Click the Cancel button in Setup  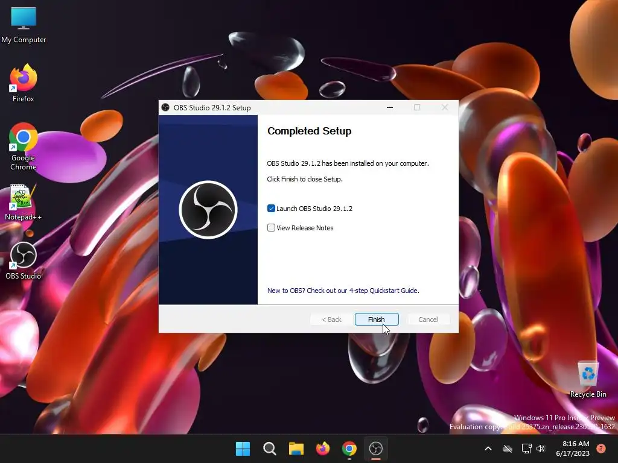point(428,320)
